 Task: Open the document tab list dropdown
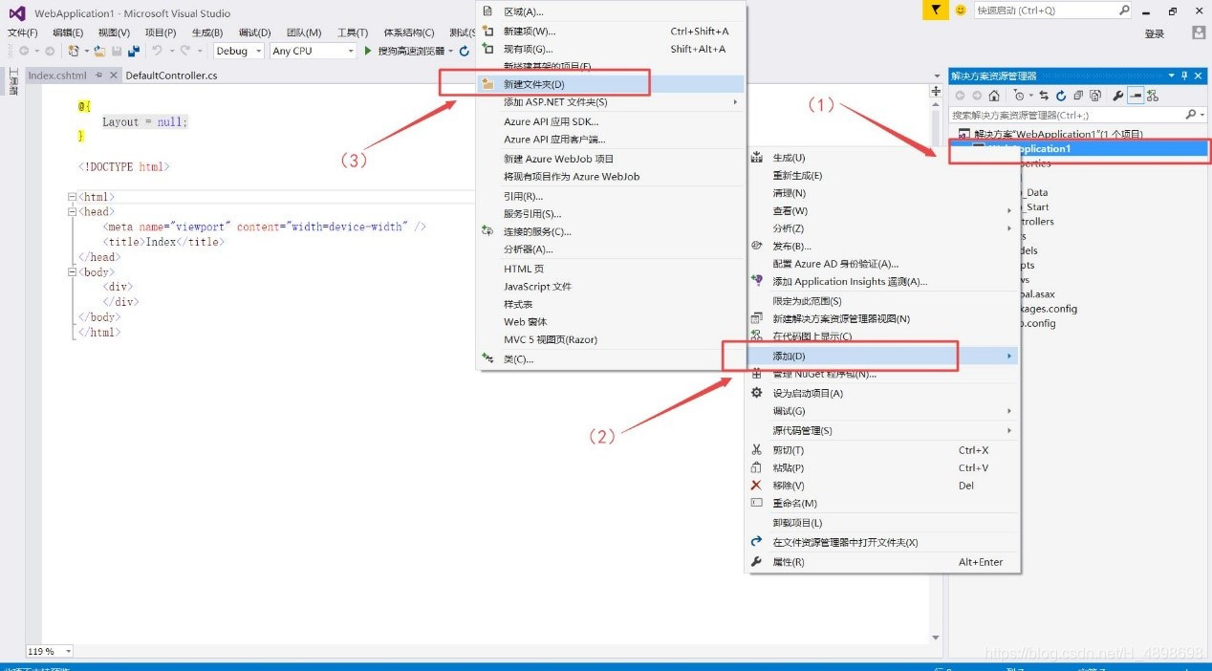pos(937,76)
